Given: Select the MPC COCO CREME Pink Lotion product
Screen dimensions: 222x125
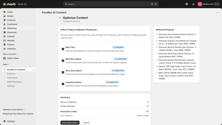Looking at the screenshot, I should [x=176, y=76].
